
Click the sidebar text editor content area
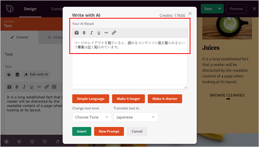tap(34, 114)
